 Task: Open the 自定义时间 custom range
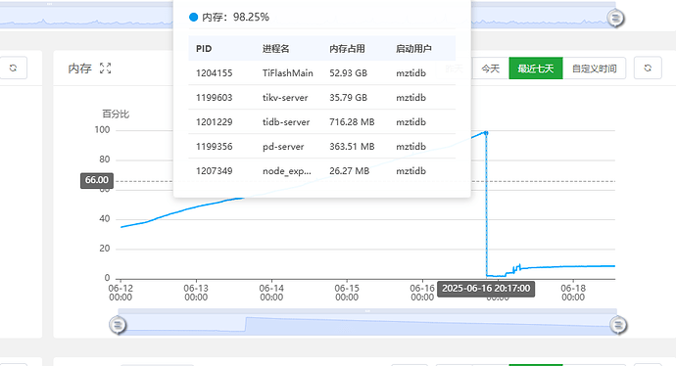click(x=594, y=69)
